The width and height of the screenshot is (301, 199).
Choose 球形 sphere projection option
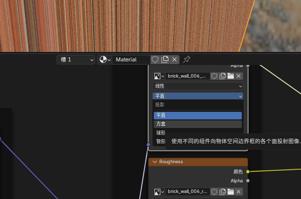161,132
